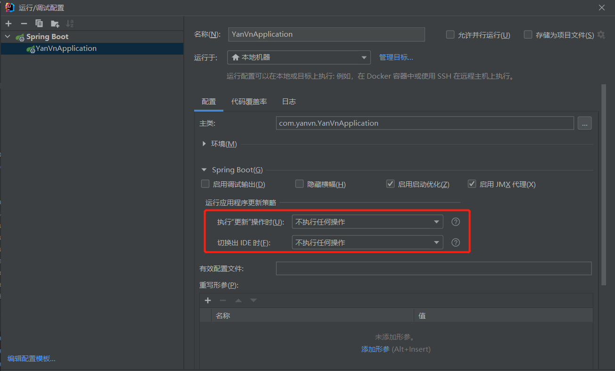Uncheck 启用 JMX 代理 checkbox

[x=472, y=184]
